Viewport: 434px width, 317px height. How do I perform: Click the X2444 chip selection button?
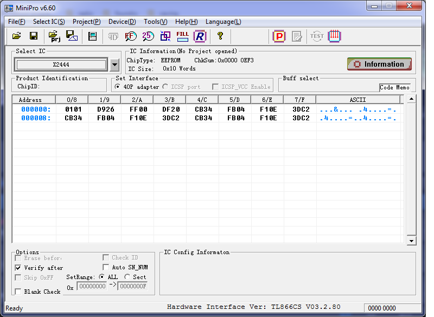(x=61, y=64)
